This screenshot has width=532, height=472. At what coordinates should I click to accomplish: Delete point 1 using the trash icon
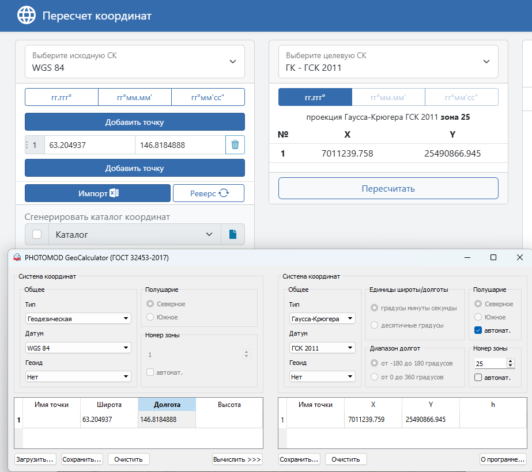point(235,146)
